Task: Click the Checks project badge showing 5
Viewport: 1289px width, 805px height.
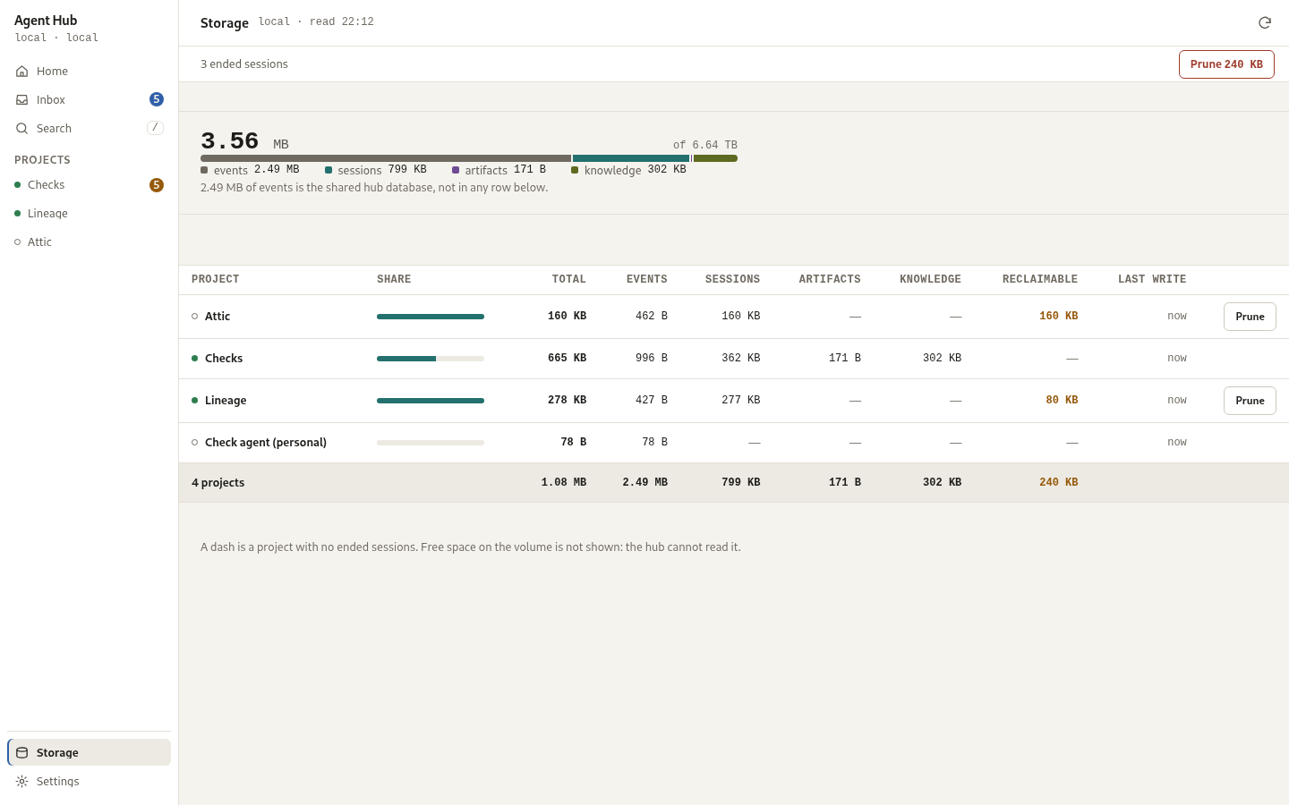Action: 157,185
